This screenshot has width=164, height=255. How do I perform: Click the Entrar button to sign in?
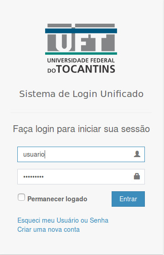click(x=128, y=199)
